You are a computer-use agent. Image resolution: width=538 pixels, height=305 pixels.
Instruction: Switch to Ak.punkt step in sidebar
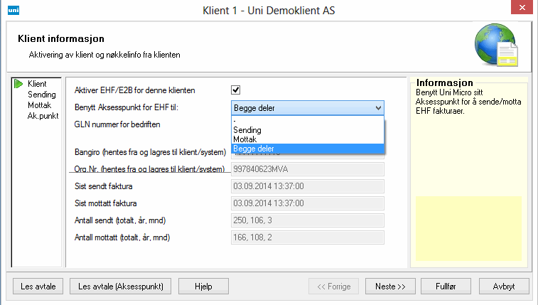point(43,115)
